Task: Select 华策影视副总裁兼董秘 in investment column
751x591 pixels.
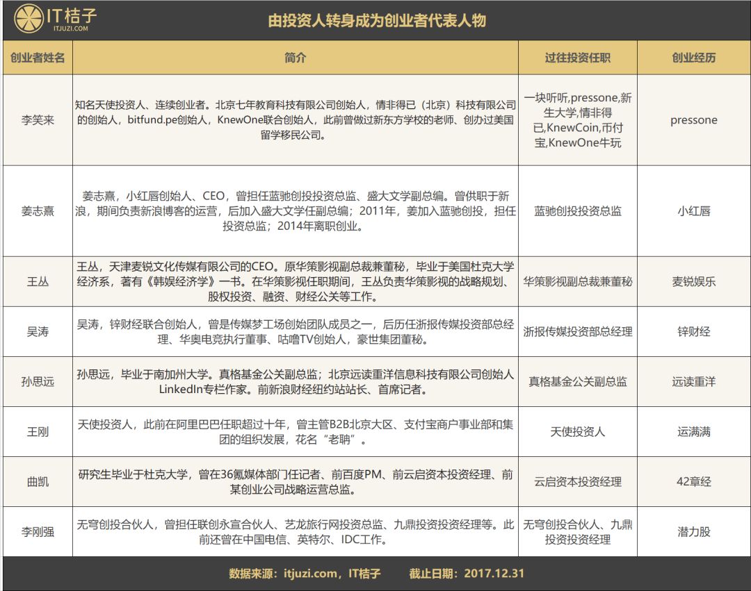Action: tap(578, 282)
